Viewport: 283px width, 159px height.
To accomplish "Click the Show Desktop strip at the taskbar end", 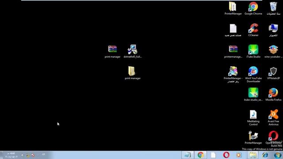I will pos(1,155).
